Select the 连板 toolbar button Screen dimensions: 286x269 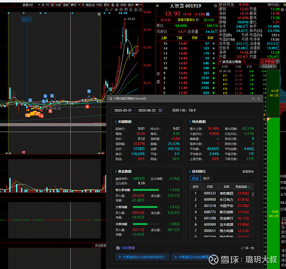coord(66,5)
